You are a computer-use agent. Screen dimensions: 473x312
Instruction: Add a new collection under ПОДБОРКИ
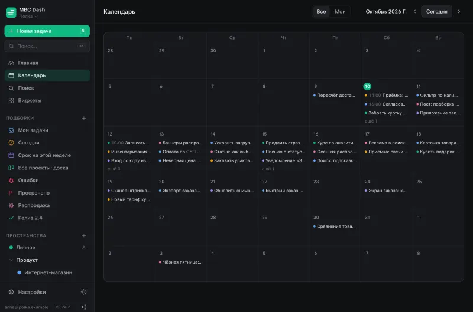84,118
